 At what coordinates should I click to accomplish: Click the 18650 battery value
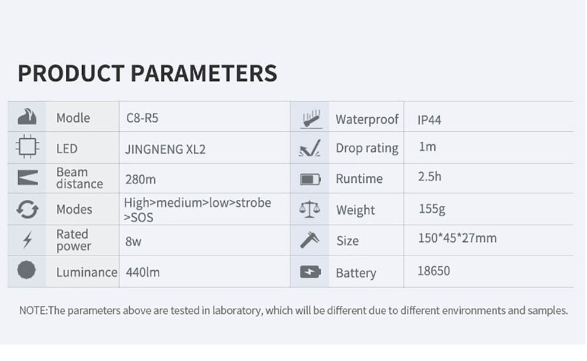click(434, 271)
